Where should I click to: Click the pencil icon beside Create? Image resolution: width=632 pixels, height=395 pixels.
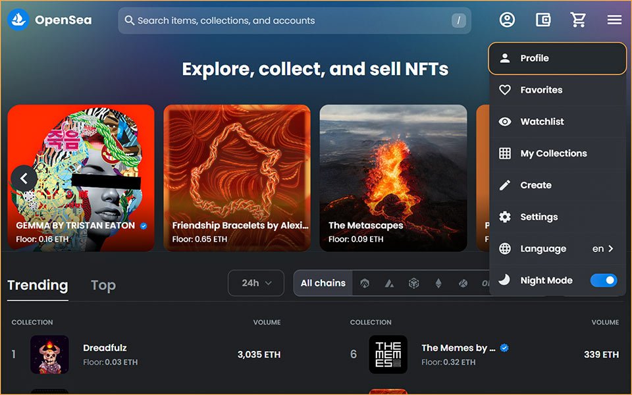click(x=505, y=185)
